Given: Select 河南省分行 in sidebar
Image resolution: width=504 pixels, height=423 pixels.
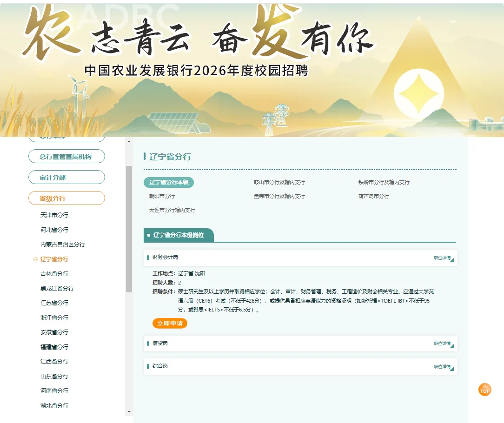Looking at the screenshot, I should 54,390.
